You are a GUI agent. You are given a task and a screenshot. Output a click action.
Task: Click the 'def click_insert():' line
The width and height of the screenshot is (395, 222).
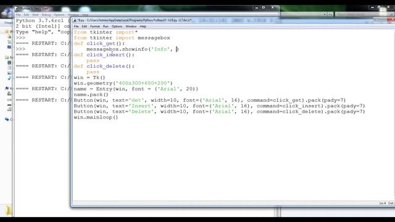[104, 55]
